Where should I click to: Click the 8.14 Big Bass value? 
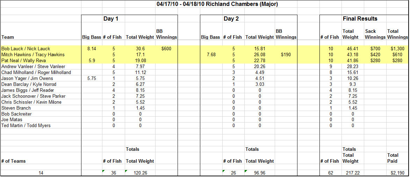92,49
